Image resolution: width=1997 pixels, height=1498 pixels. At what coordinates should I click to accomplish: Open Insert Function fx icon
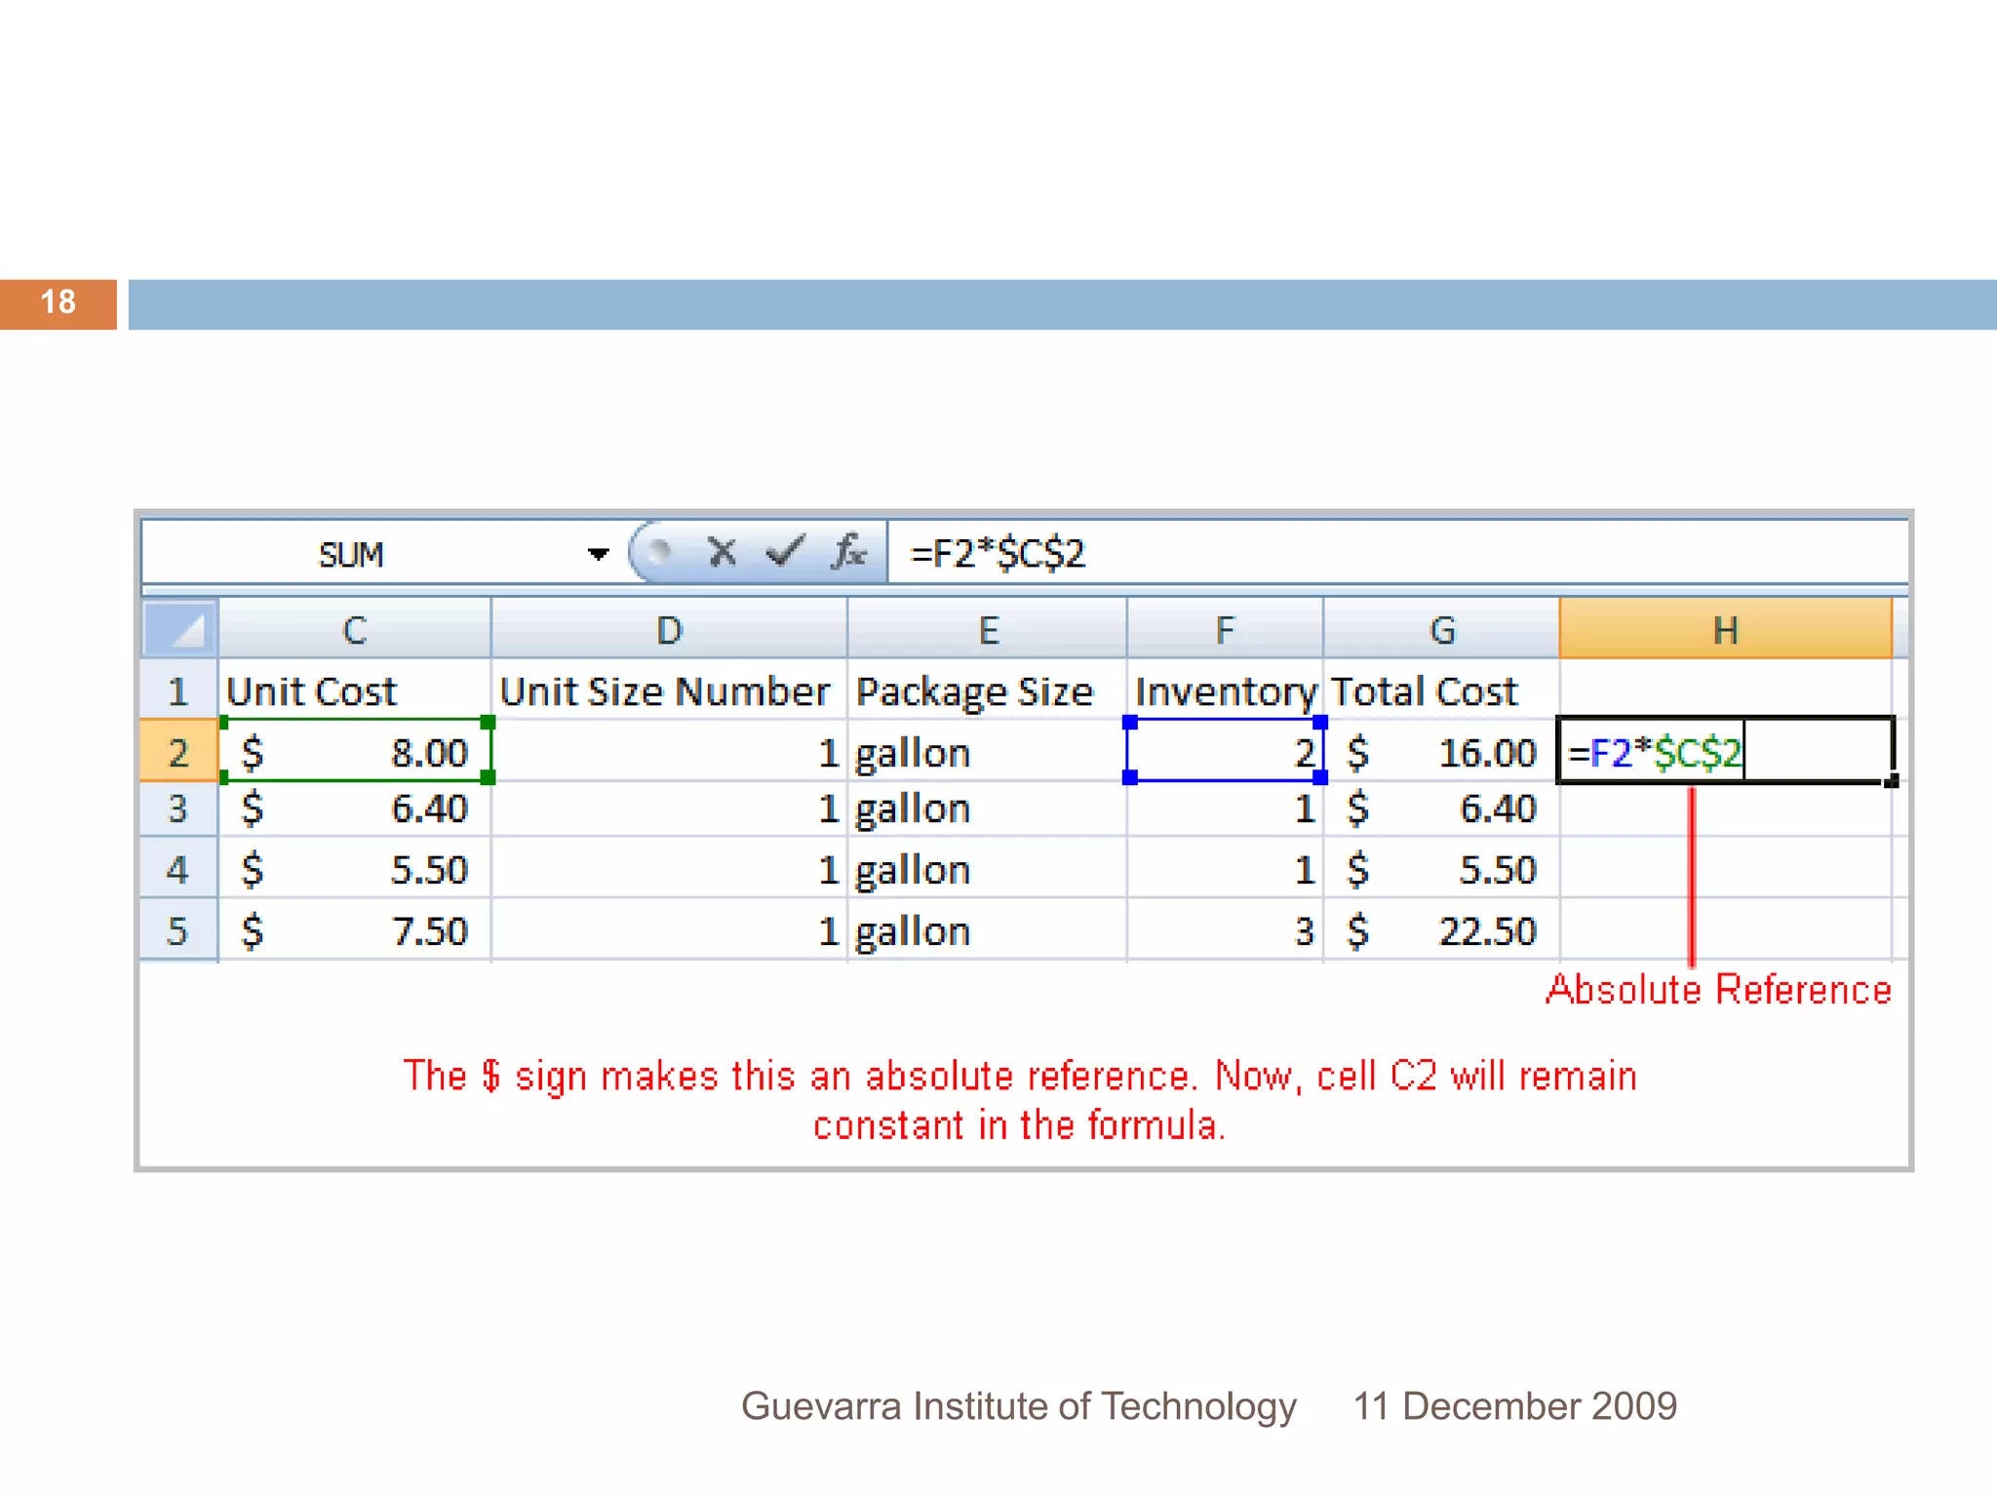(849, 552)
